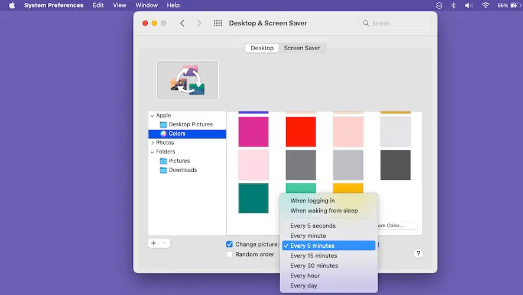Image resolution: width=523 pixels, height=295 pixels.
Task: Click the volume icon in menu bar
Action: pos(469,5)
